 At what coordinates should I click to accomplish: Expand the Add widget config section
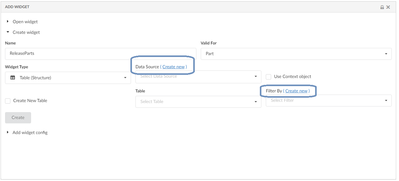click(8, 132)
